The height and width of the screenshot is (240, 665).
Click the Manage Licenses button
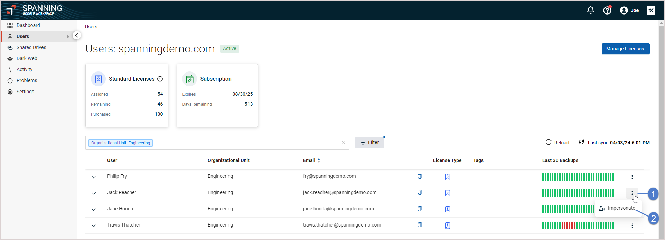[625, 49]
